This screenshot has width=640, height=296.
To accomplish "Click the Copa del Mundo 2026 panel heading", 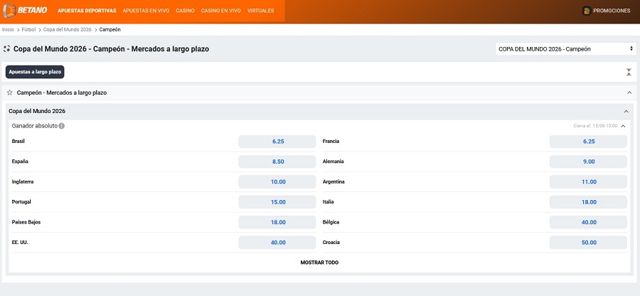I will (37, 111).
